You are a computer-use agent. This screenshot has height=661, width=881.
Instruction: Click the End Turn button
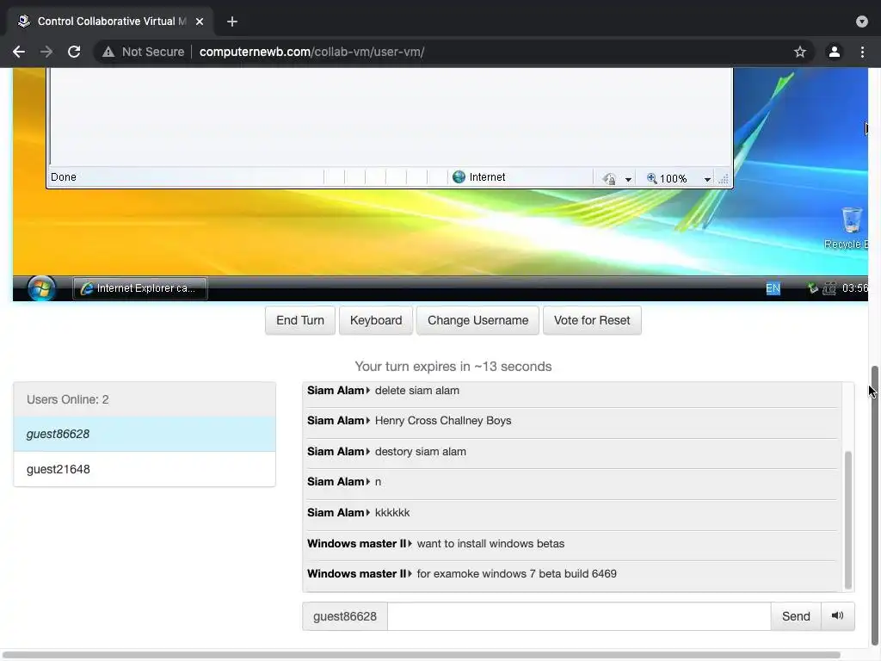click(x=300, y=320)
